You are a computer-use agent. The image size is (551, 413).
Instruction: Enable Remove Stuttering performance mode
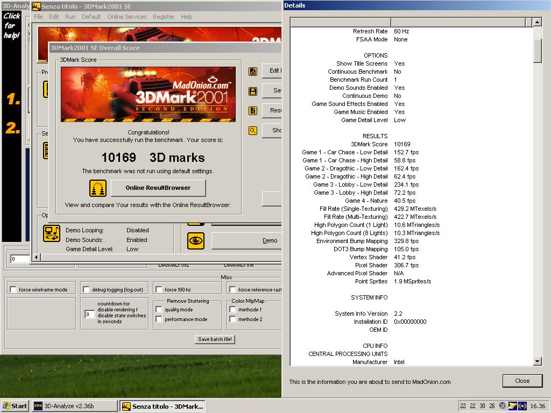(159, 319)
